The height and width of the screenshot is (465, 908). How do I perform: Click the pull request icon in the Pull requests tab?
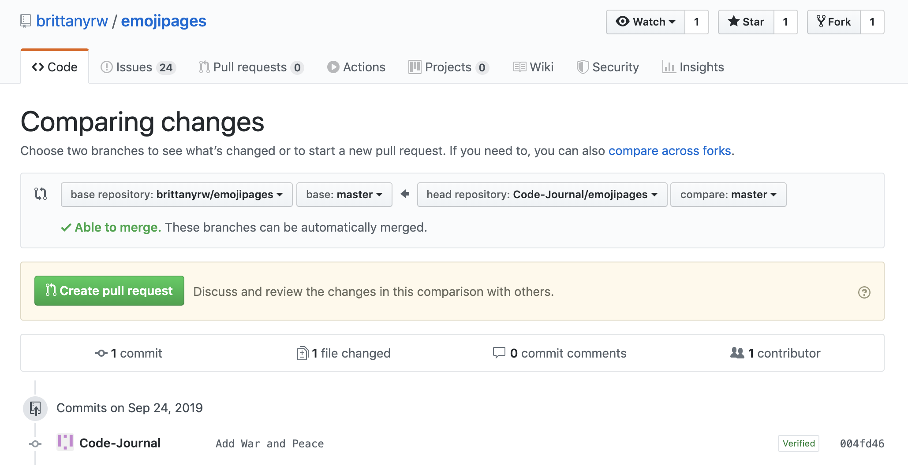204,67
